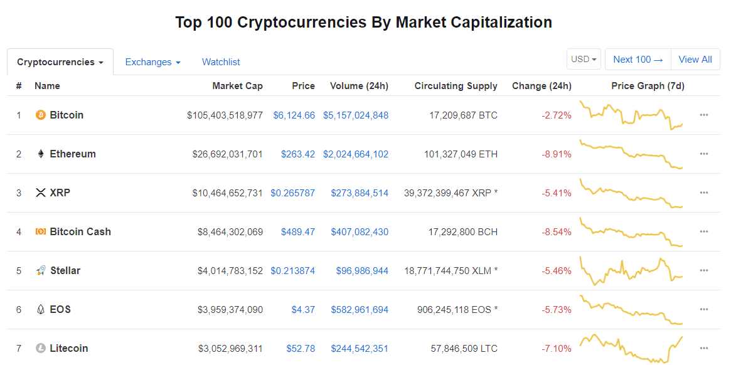The width and height of the screenshot is (731, 365).
Task: Expand the Exchanges dropdown menu
Action: coord(152,62)
